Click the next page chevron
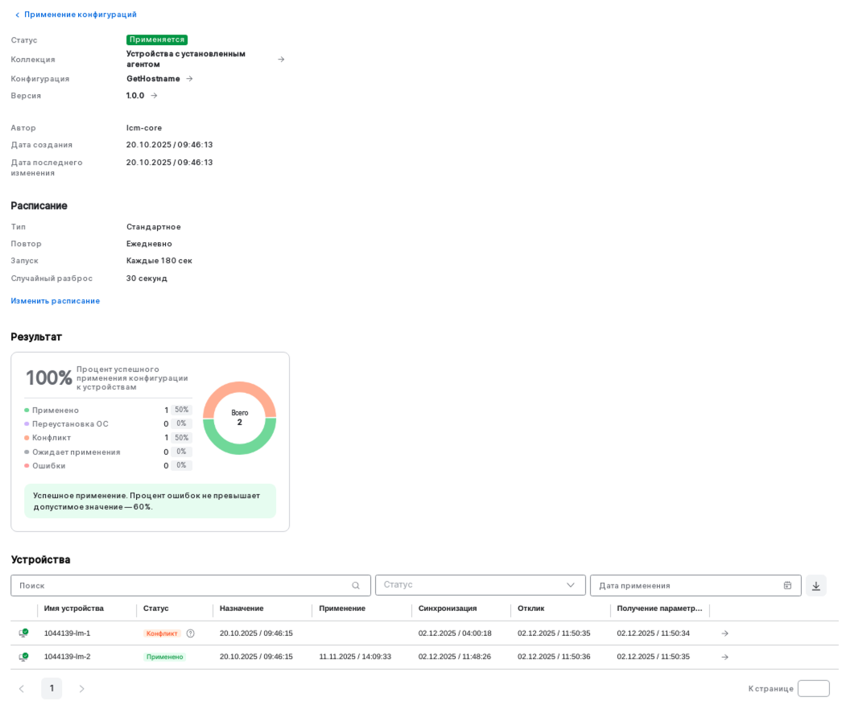Image resolution: width=846 pixels, height=718 pixels. (80, 688)
